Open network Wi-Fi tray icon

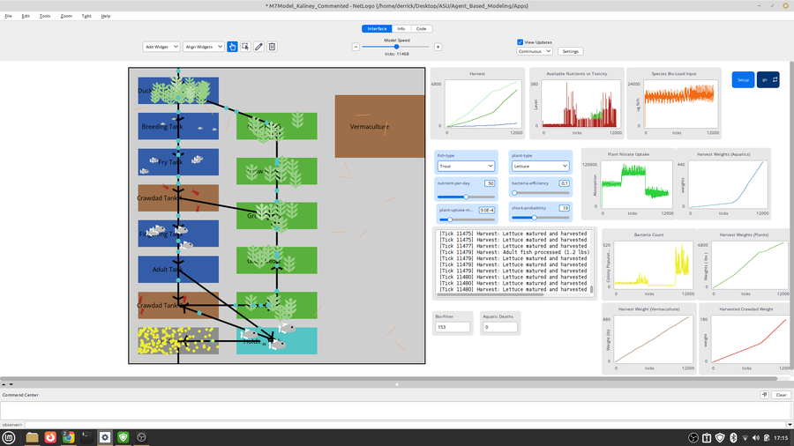point(745,438)
